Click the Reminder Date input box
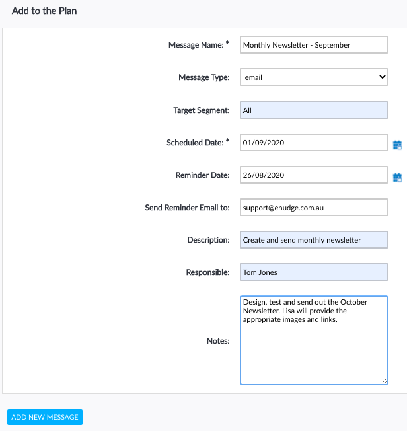The width and height of the screenshot is (407, 431). point(314,175)
